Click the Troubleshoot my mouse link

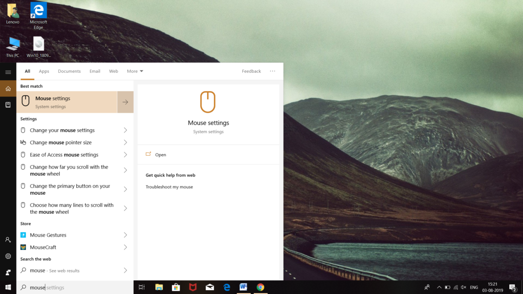pyautogui.click(x=169, y=186)
